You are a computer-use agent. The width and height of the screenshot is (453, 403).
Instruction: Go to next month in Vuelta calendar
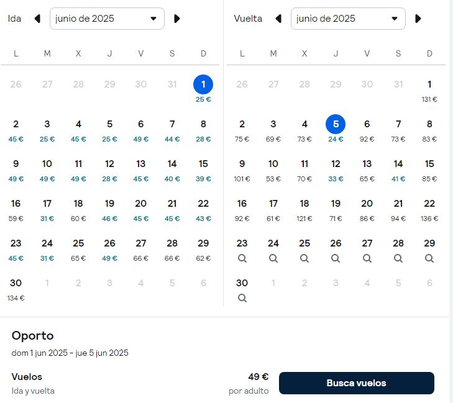point(418,19)
